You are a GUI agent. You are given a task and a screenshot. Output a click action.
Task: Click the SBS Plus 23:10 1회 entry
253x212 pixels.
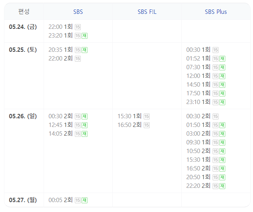[x=198, y=102]
